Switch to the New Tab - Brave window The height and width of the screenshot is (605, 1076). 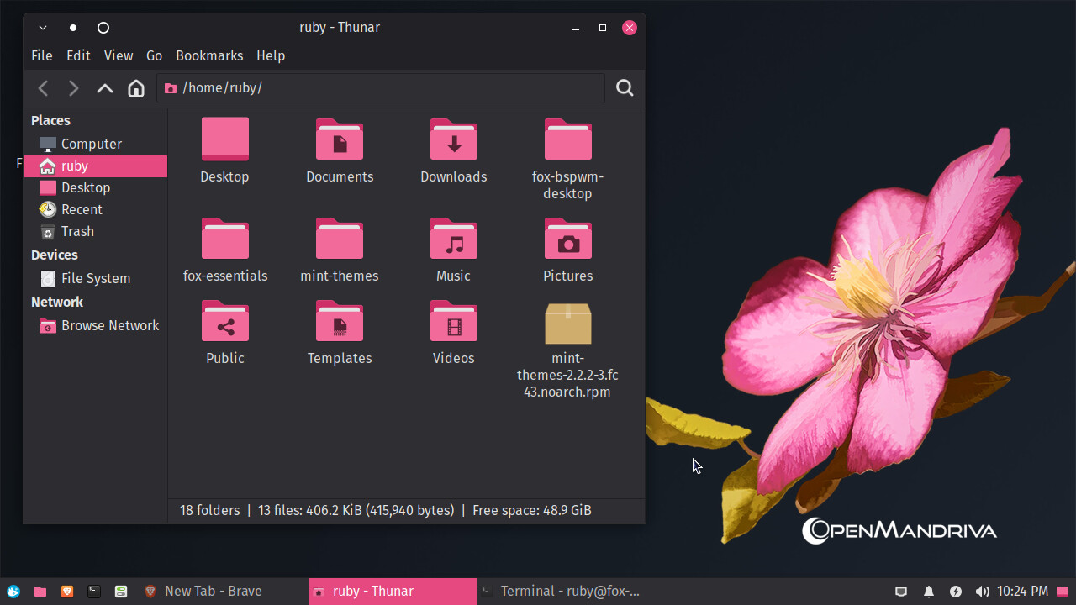(x=214, y=592)
